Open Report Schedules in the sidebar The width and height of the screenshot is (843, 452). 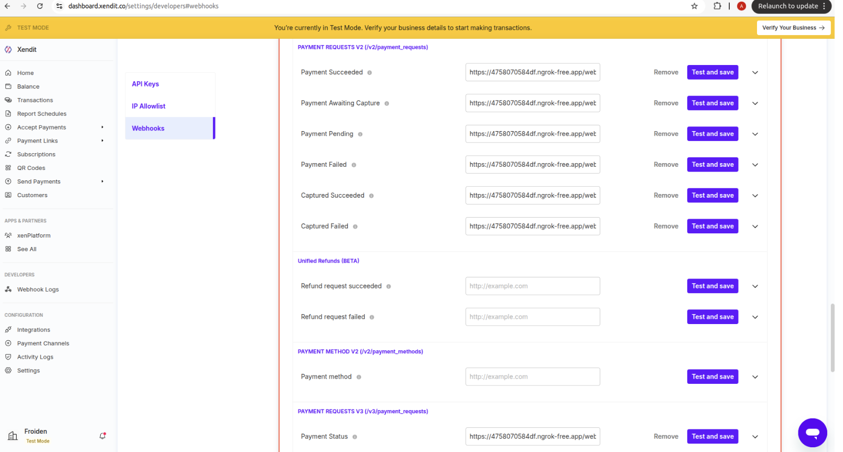click(42, 114)
